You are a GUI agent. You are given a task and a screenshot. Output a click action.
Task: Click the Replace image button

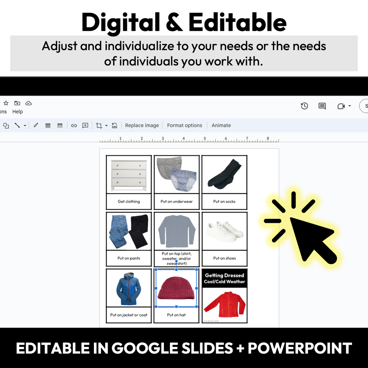(x=142, y=126)
